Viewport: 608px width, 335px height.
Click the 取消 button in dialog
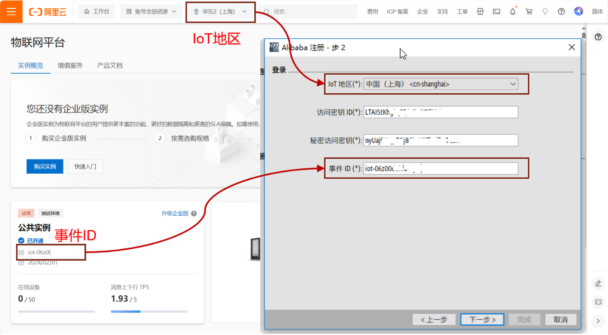point(561,319)
